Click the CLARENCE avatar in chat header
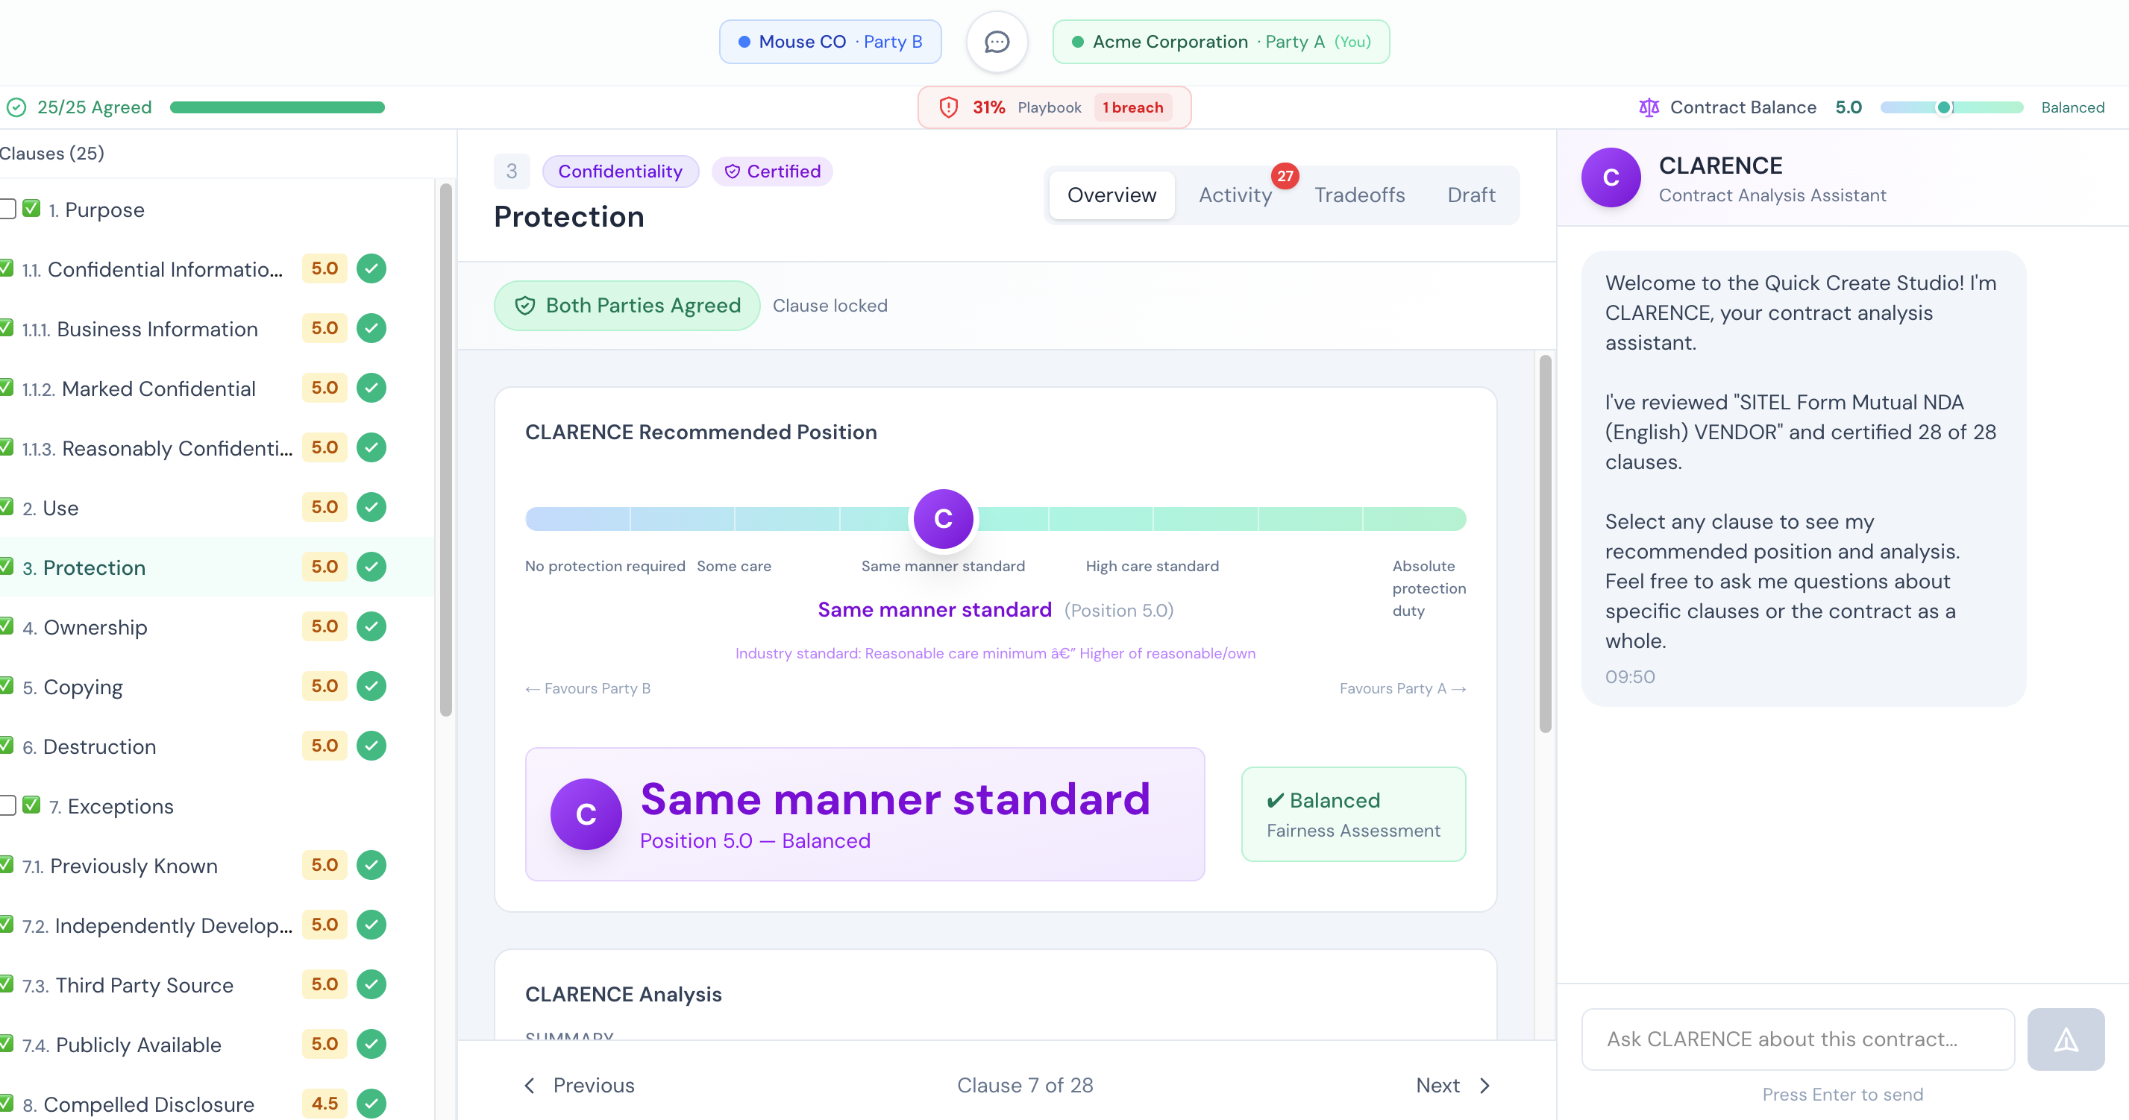2129x1120 pixels. click(x=1611, y=177)
